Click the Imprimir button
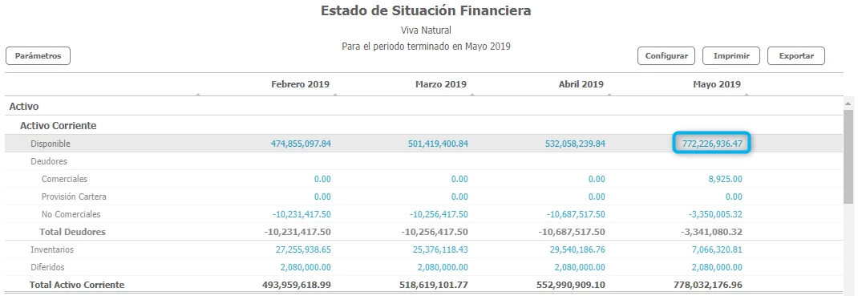Image resolution: width=858 pixels, height=296 pixels. 731,56
